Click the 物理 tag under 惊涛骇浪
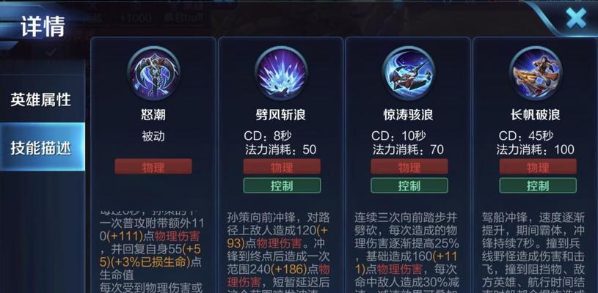The height and width of the screenshot is (293, 598). tap(409, 167)
